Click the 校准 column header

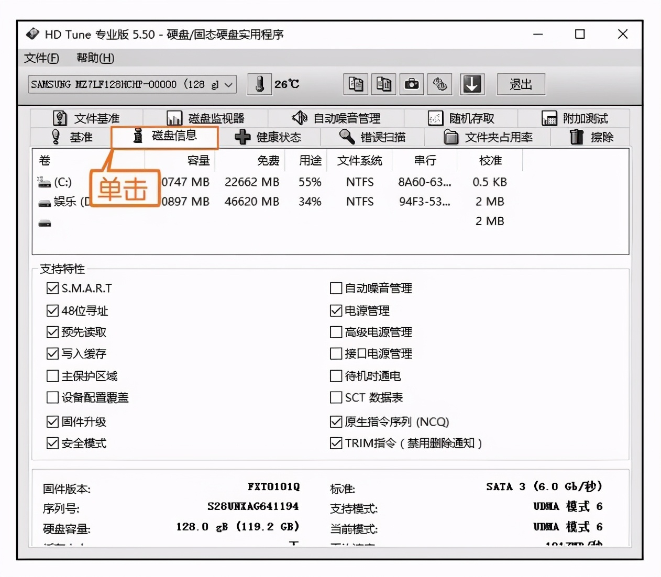[490, 161]
